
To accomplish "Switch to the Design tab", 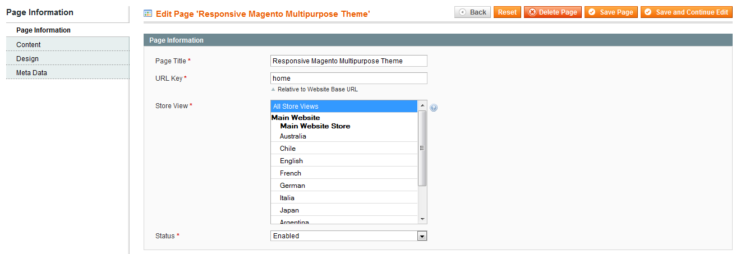I will coord(67,58).
